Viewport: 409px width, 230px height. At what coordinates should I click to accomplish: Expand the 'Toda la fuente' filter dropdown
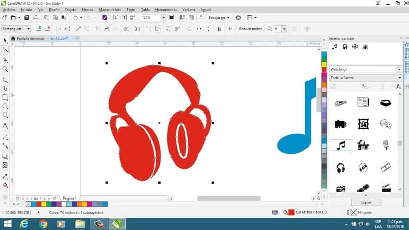pos(399,78)
